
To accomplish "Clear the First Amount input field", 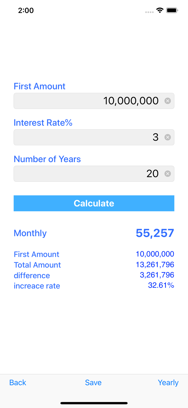I will click(168, 101).
